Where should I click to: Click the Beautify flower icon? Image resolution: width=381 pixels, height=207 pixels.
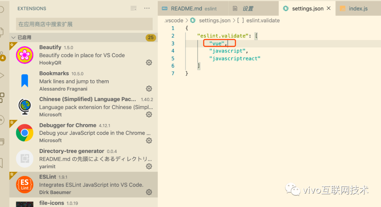tap(25, 55)
